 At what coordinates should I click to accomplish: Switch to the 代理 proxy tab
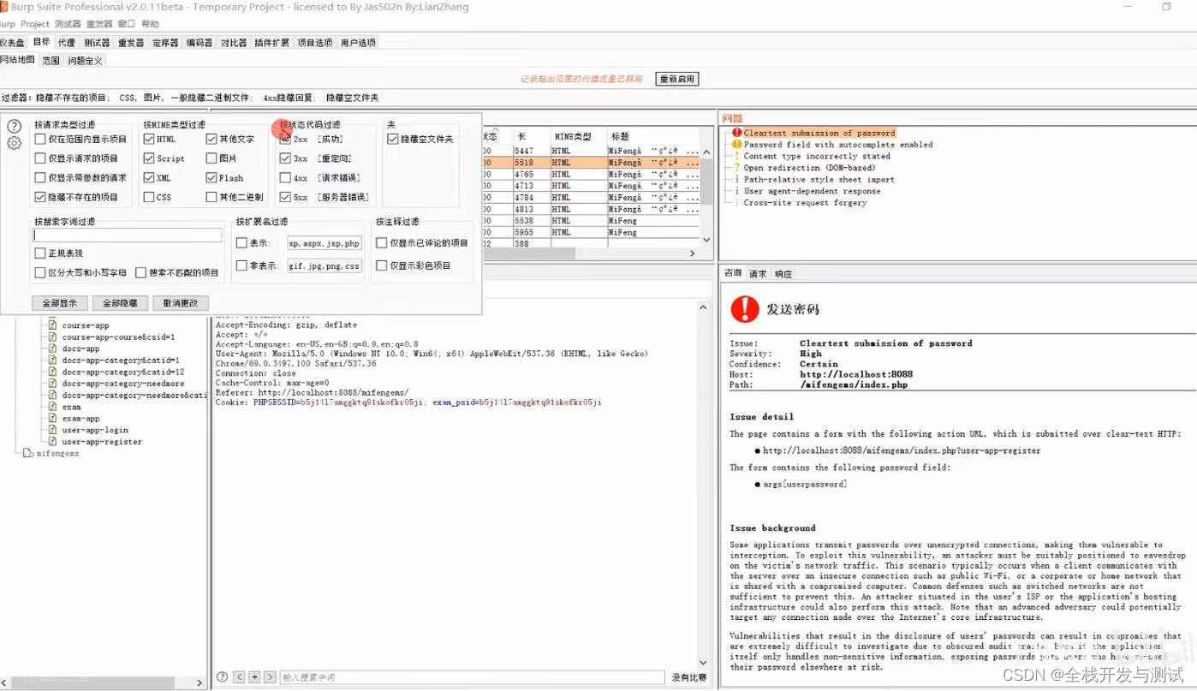66,42
